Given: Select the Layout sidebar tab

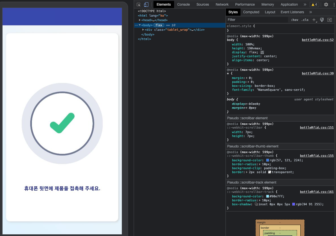Looking at the screenshot, I should [270, 12].
